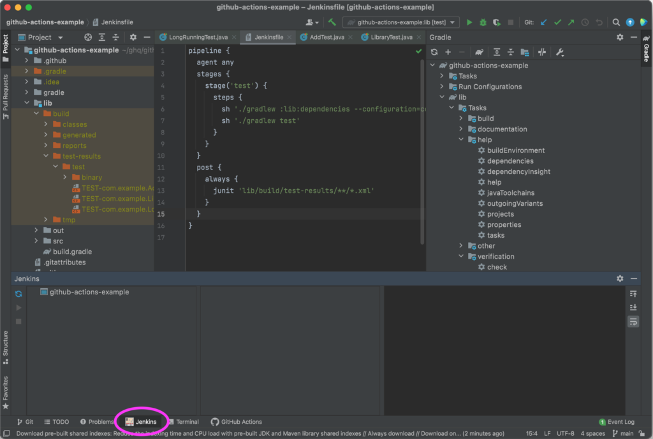Open the Pull Requests side panel
The height and width of the screenshot is (439, 653).
[x=5, y=97]
